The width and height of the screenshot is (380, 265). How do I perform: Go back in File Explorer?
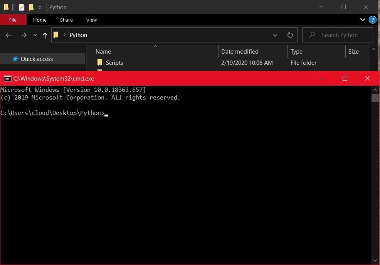click(9, 35)
